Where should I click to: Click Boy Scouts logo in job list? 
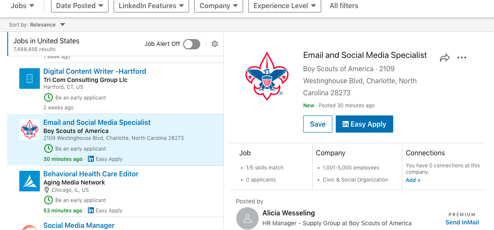29,130
